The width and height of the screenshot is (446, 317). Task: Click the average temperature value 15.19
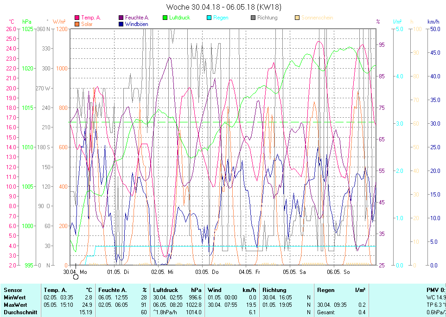click(x=86, y=312)
